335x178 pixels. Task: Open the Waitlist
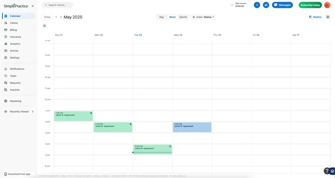pyautogui.click(x=315, y=17)
